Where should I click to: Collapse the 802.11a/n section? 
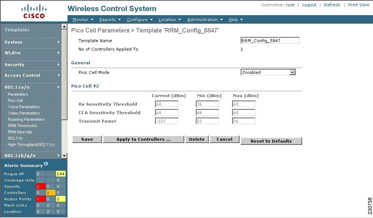pos(32,87)
